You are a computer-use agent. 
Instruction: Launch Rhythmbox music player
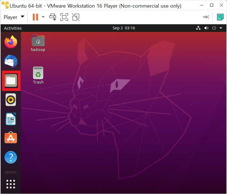(x=11, y=100)
